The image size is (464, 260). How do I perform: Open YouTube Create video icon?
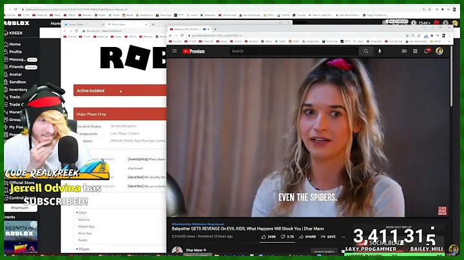404,51
